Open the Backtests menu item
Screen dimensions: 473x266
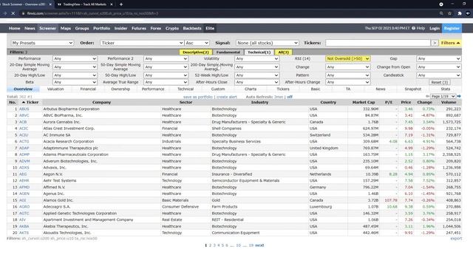pyautogui.click(x=192, y=28)
